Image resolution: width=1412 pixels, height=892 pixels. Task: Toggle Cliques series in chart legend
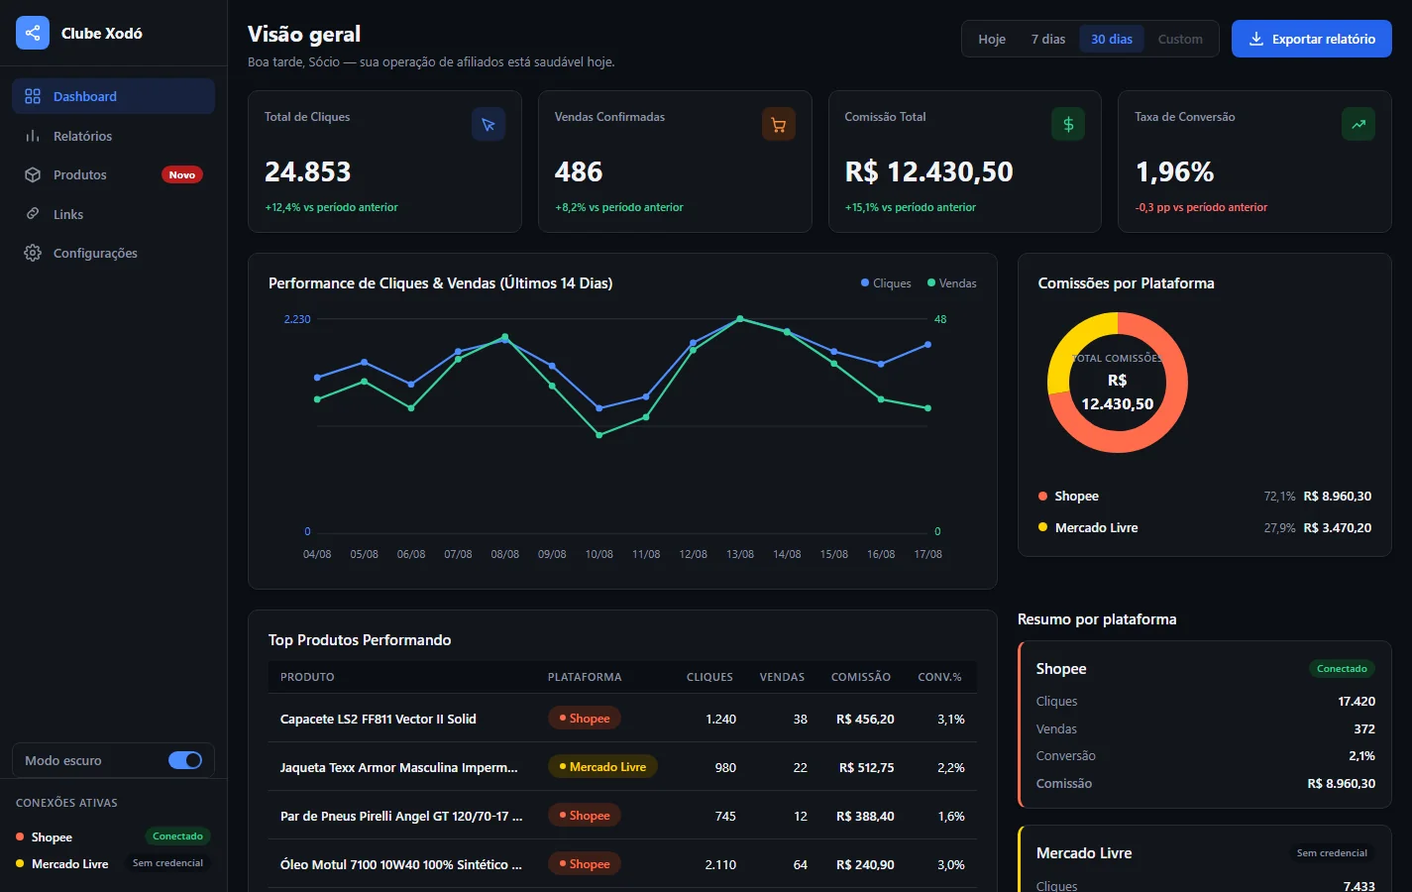pos(886,283)
